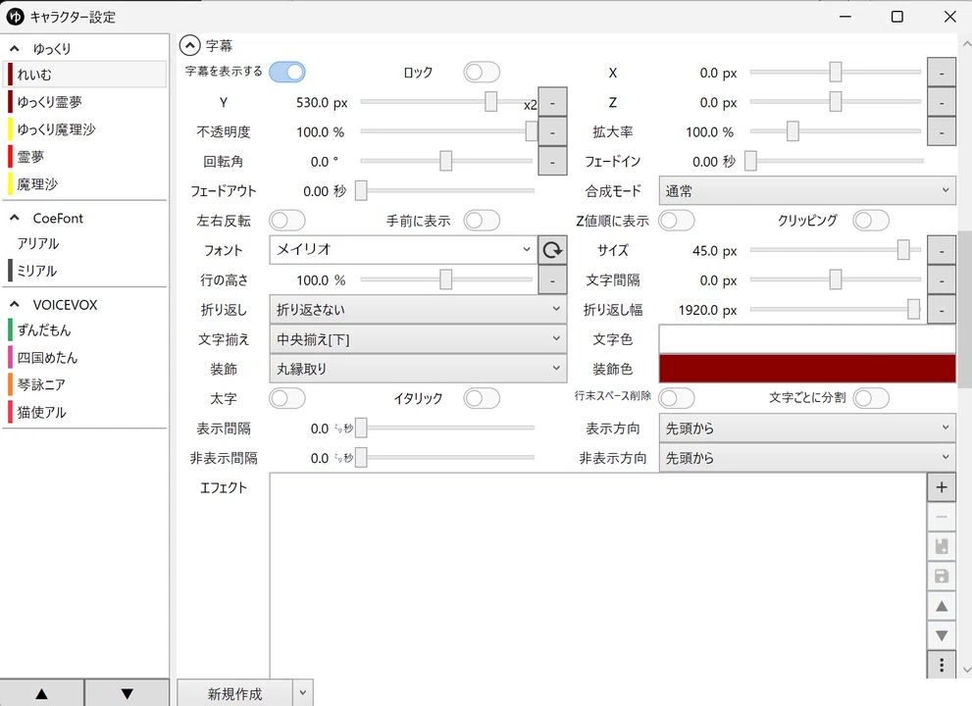Select the 四国めたん character
Screen dimensions: 972x706
[85, 357]
